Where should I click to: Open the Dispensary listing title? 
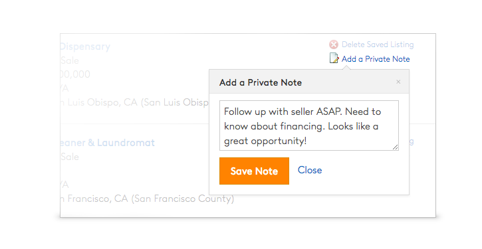pos(85,46)
